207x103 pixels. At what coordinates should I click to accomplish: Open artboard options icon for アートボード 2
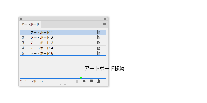click(x=98, y=38)
